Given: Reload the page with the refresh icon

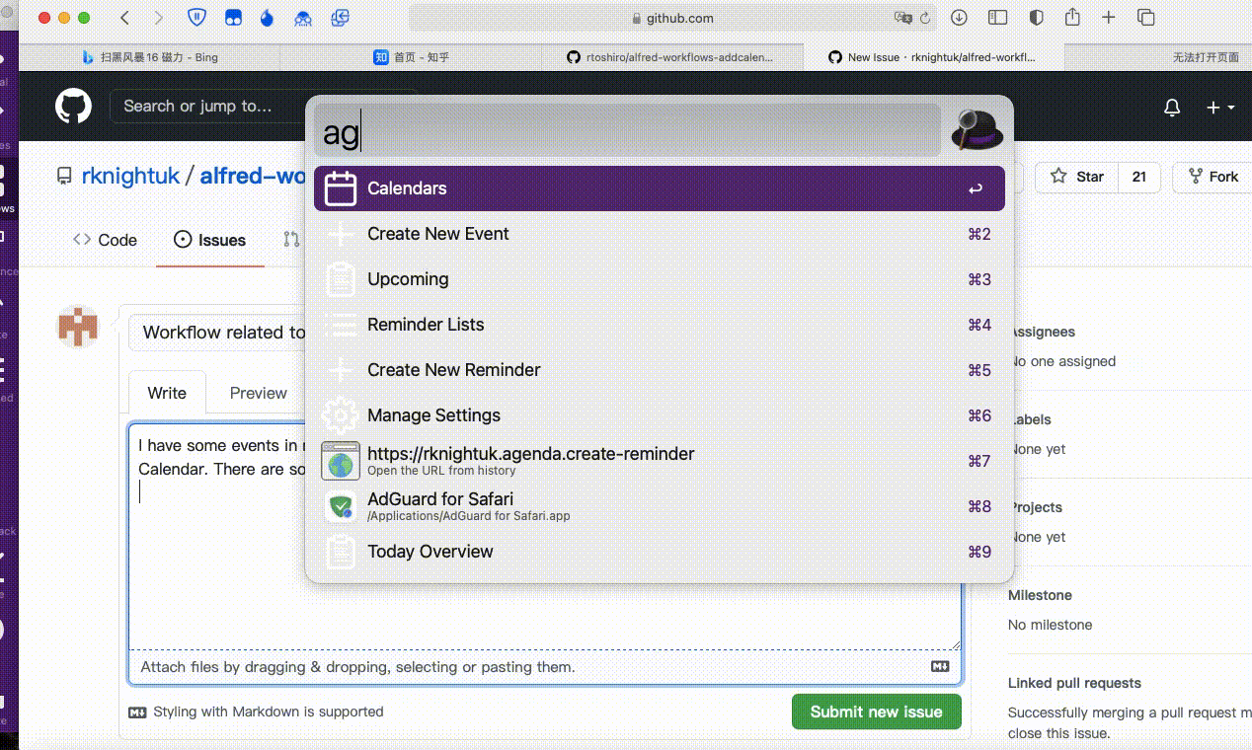Looking at the screenshot, I should pos(925,18).
